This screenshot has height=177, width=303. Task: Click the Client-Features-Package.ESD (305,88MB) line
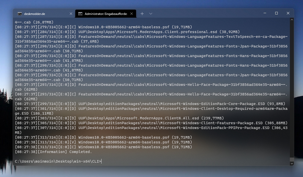[x=151, y=123]
